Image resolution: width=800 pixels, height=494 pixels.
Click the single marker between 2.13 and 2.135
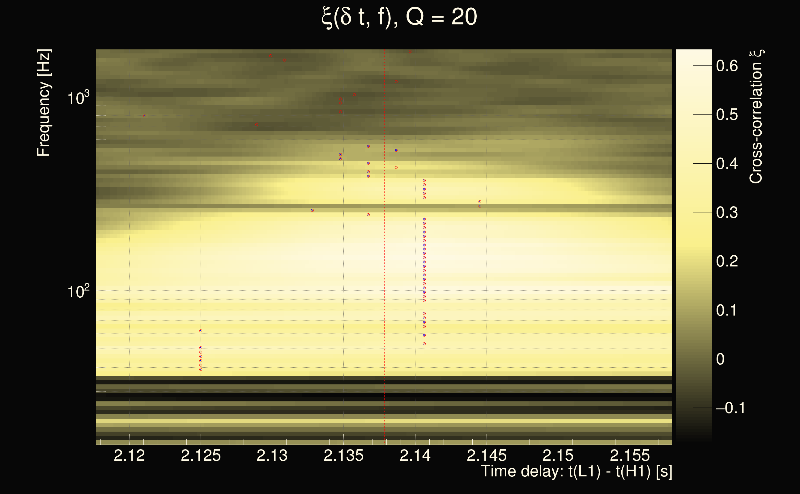(x=312, y=210)
